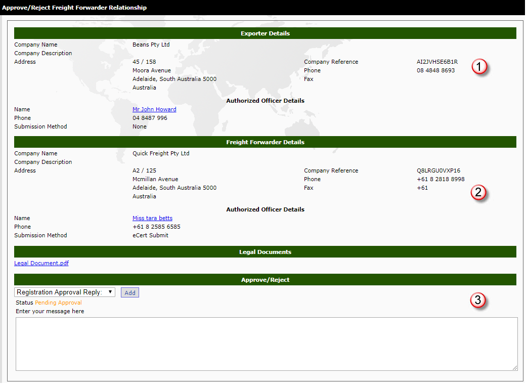Viewport: 527px width, 384px height.
Task: Download the Legal Document.pdf file
Action: pyautogui.click(x=41, y=263)
